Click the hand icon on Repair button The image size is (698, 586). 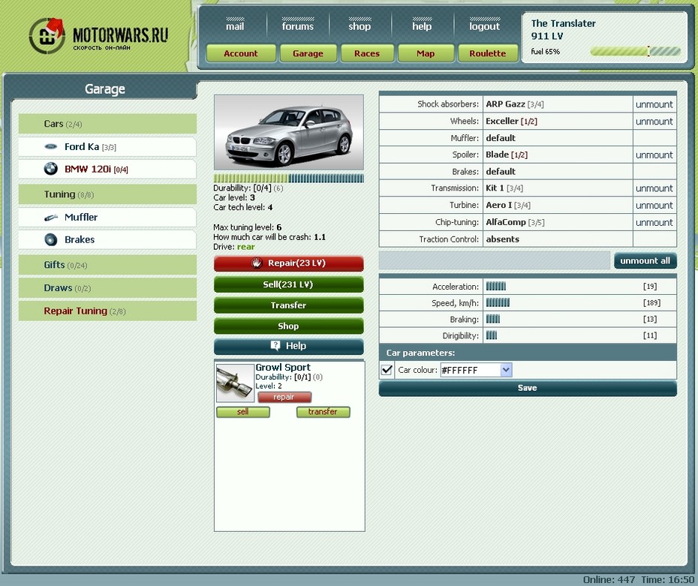tap(257, 263)
